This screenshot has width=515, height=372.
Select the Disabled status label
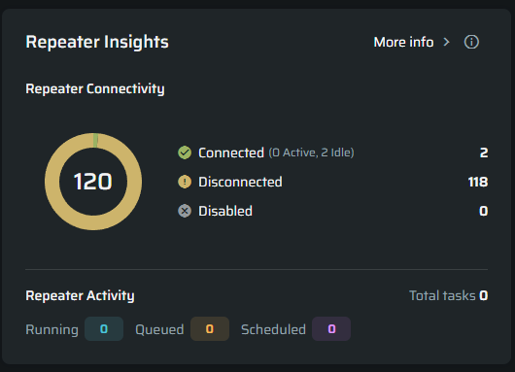pyautogui.click(x=225, y=211)
